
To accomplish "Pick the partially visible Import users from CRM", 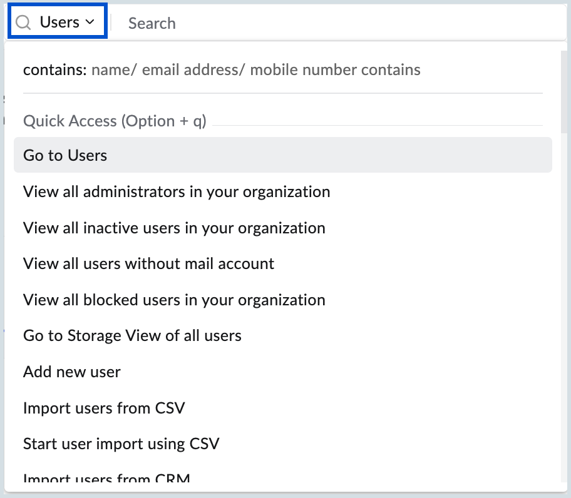I will coord(106,479).
